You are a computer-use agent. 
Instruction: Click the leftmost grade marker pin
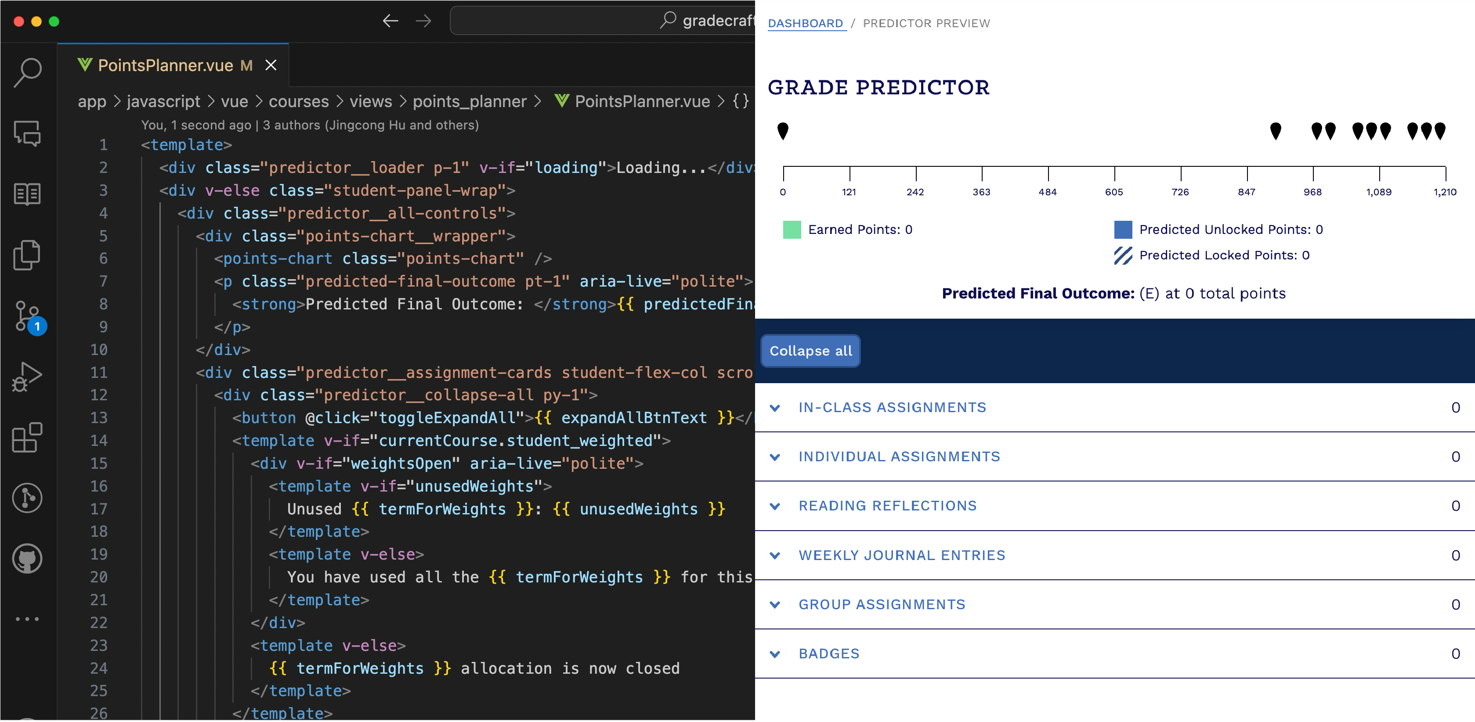[x=783, y=131]
